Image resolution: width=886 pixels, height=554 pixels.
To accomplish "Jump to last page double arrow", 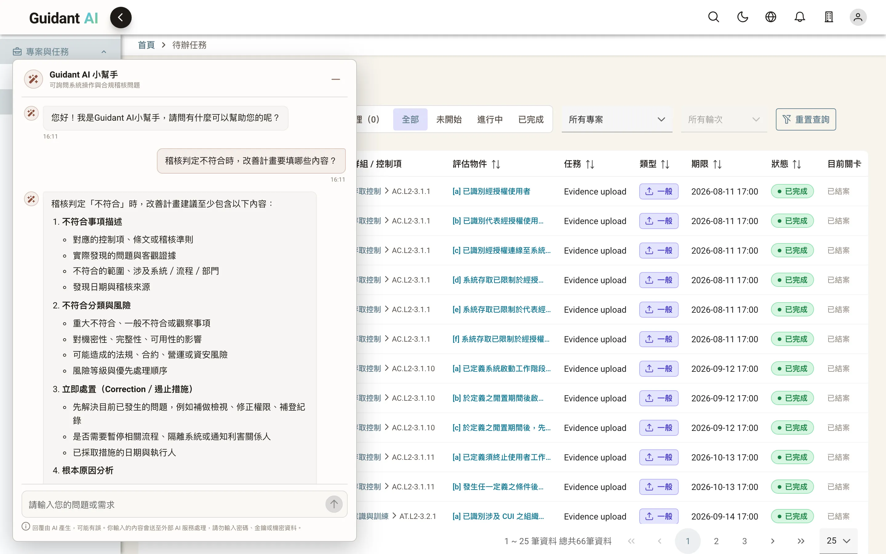I will tap(801, 541).
